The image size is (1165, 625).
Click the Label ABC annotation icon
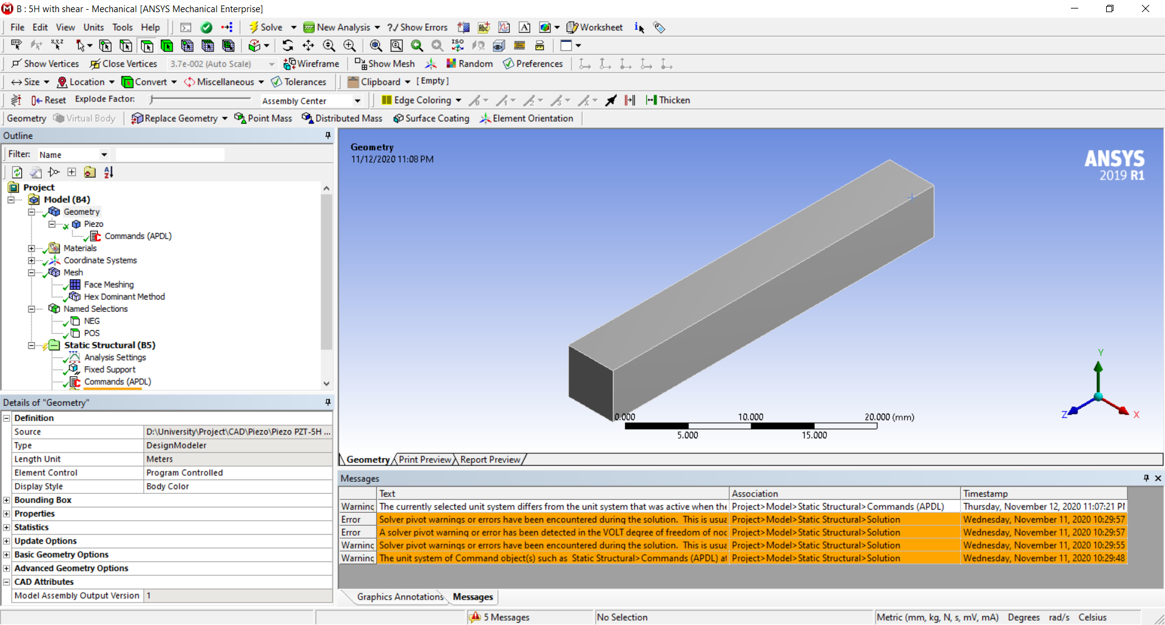click(484, 27)
